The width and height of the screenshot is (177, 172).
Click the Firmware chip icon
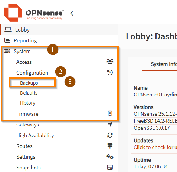point(110,114)
